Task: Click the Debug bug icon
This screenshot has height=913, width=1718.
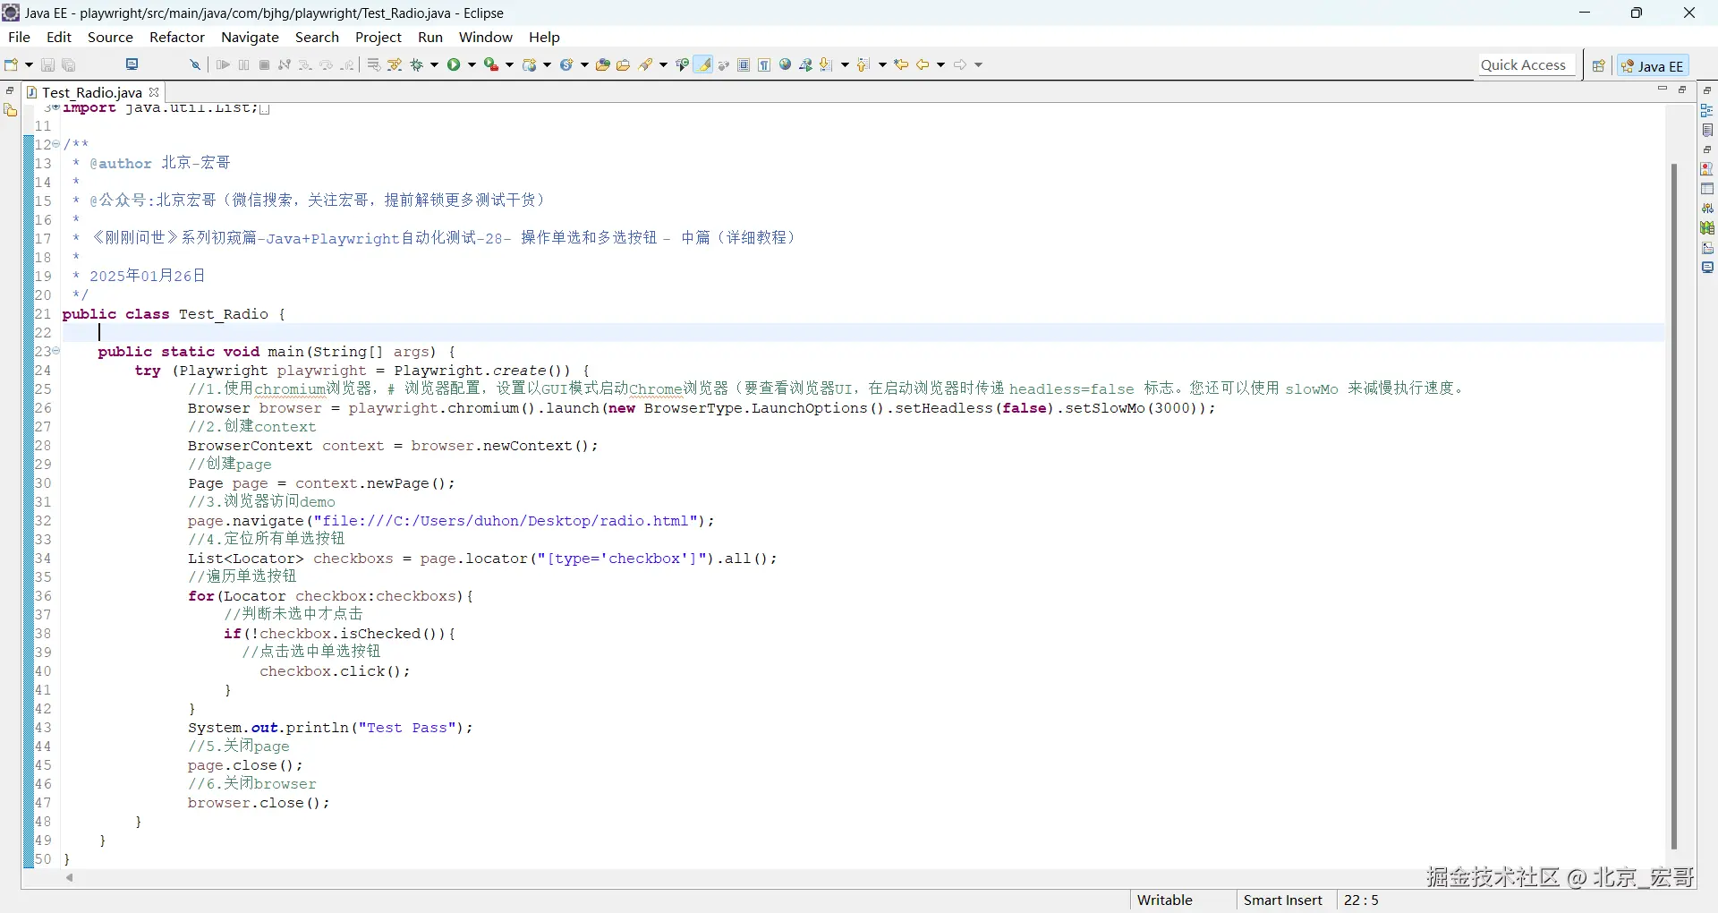Action: pos(416,64)
